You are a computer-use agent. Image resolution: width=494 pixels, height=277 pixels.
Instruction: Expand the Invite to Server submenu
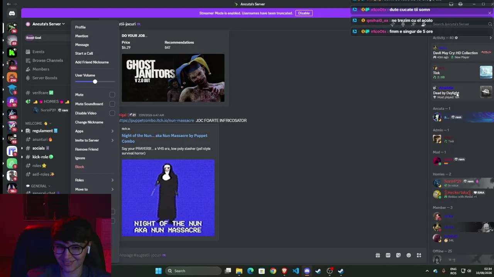coord(95,140)
